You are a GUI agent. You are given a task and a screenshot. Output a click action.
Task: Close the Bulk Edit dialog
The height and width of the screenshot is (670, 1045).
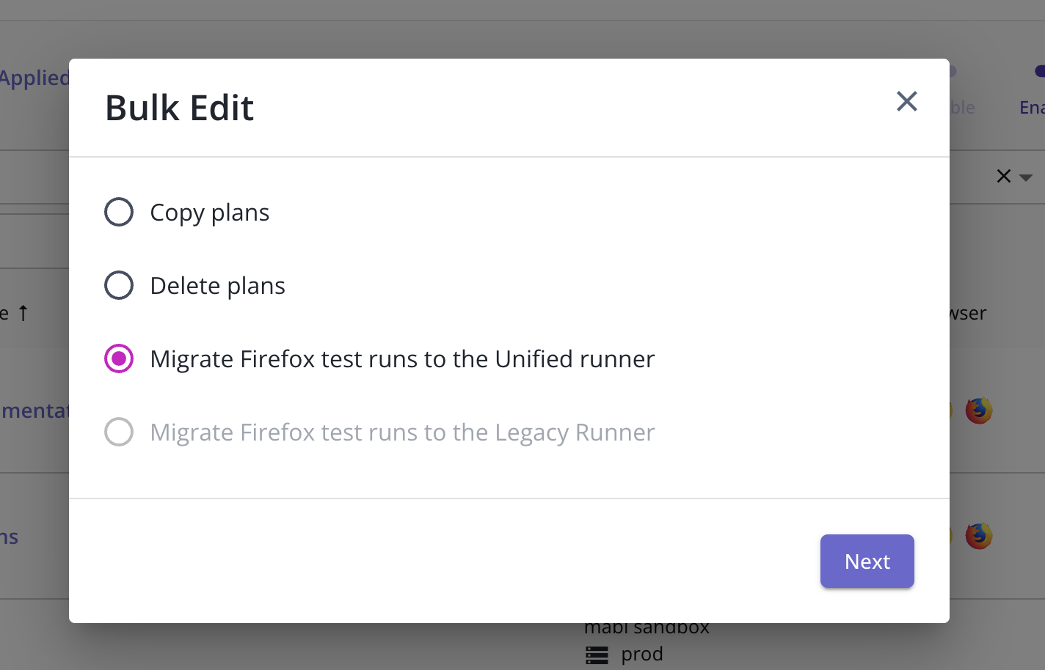[907, 101]
